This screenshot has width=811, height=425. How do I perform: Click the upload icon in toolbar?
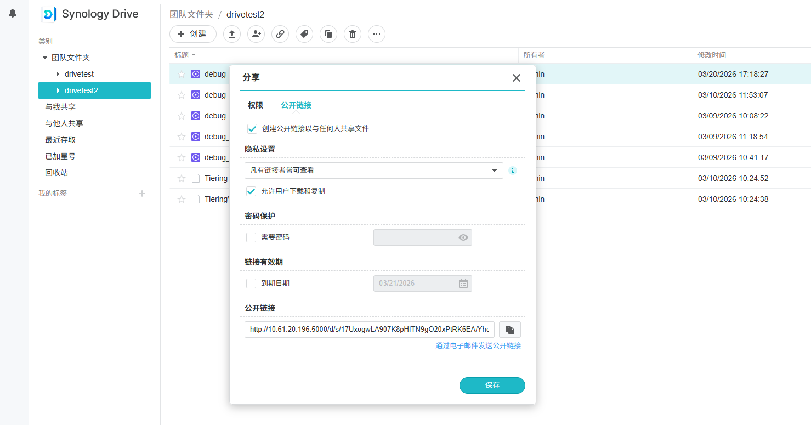coord(232,34)
